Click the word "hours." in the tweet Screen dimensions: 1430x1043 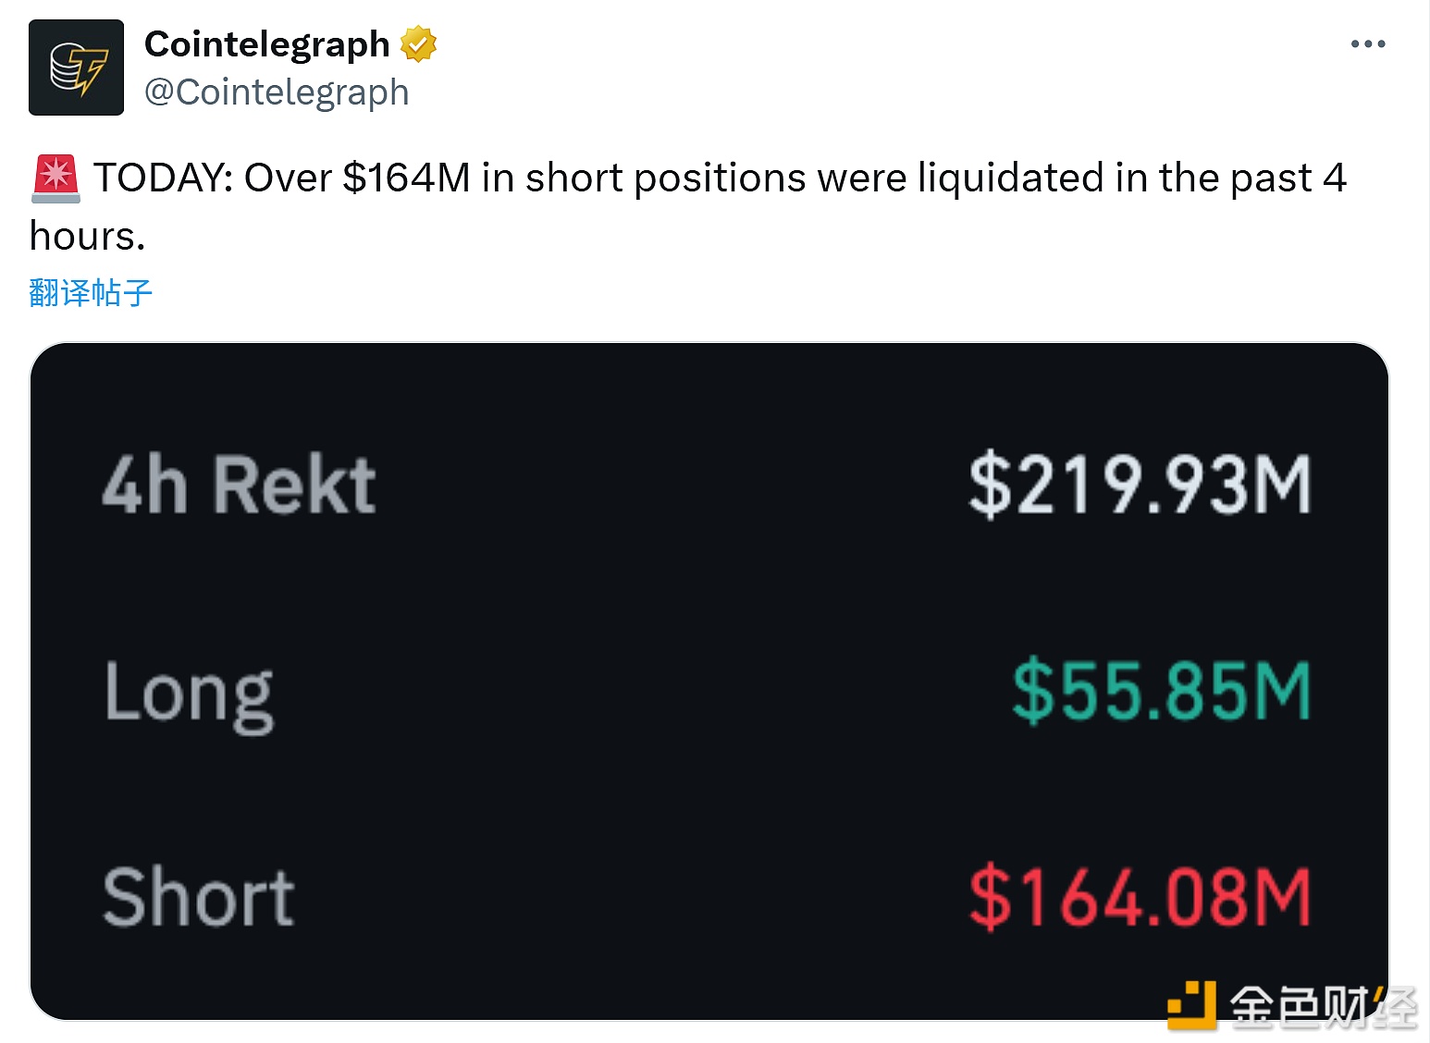[x=88, y=237]
